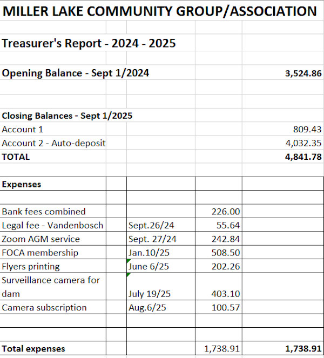
Task: Click the Miller Lake Community Group/Association title
Action: (159, 11)
